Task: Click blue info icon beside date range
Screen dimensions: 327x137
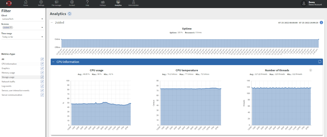Action: click(321, 22)
